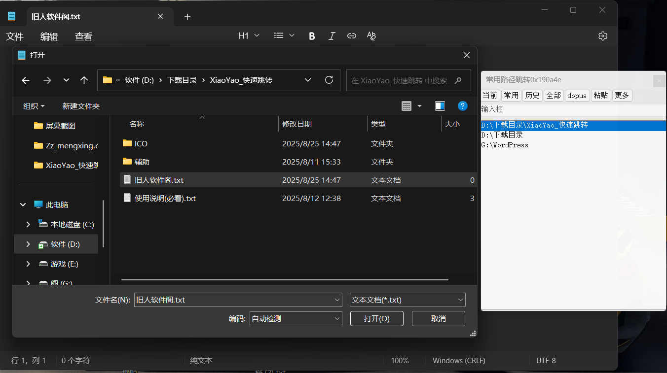Click the search box 在 XiaoYao_快速跳转 中搜索
The width and height of the screenshot is (667, 373).
point(408,80)
